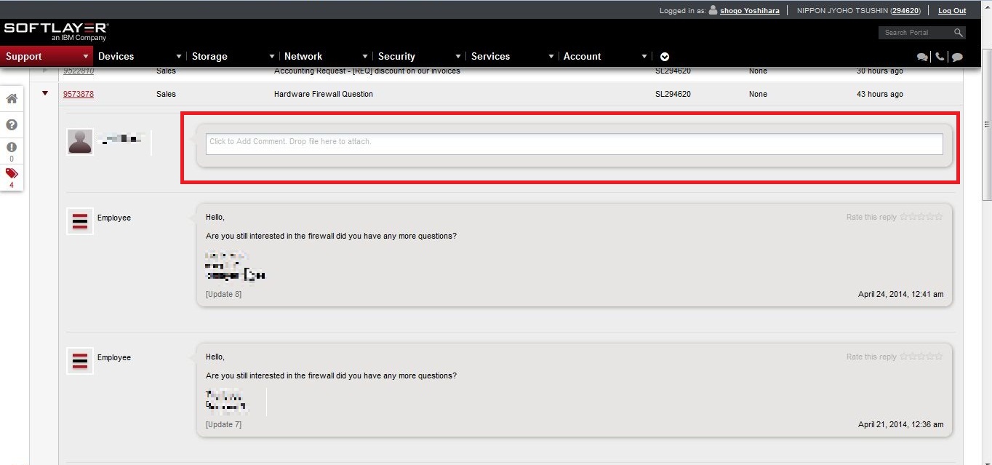
Task: Rate the April 21 reply five stars
Action: 939,356
